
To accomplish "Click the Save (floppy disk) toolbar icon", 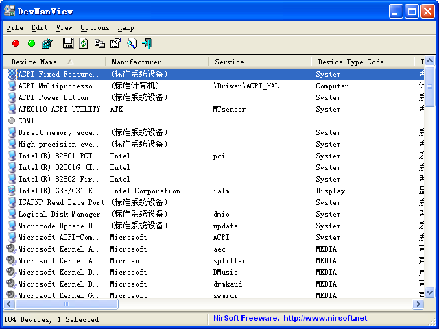I will (x=68, y=43).
